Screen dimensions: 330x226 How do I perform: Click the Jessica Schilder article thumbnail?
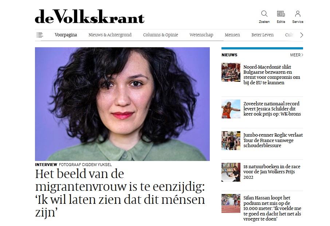(x=231, y=109)
